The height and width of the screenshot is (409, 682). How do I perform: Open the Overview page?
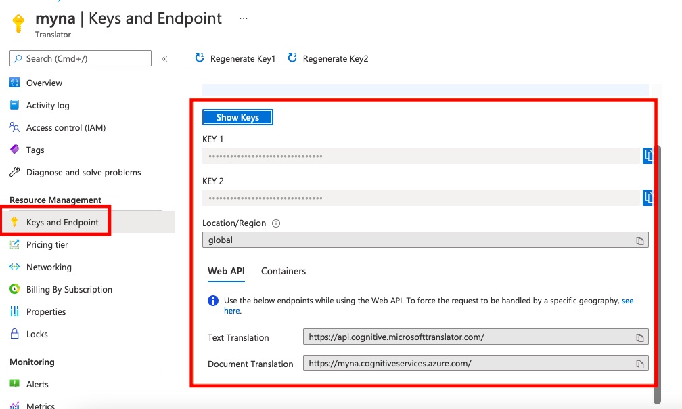[x=44, y=83]
